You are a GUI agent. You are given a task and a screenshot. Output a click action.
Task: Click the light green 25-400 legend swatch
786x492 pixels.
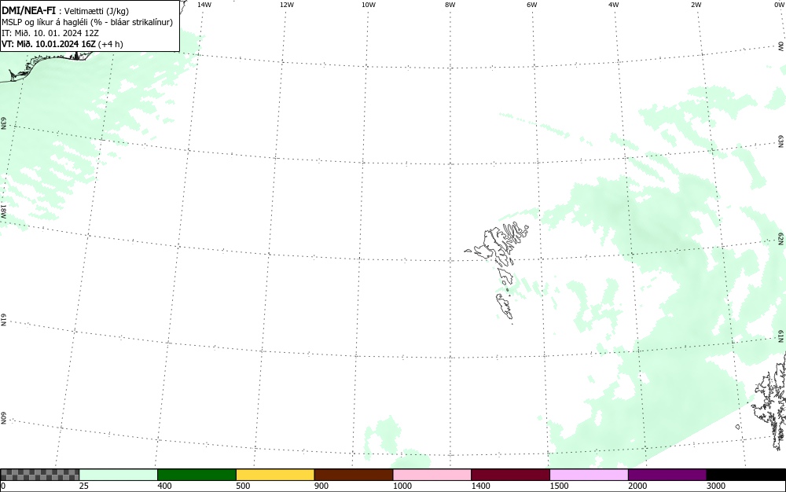click(x=119, y=475)
